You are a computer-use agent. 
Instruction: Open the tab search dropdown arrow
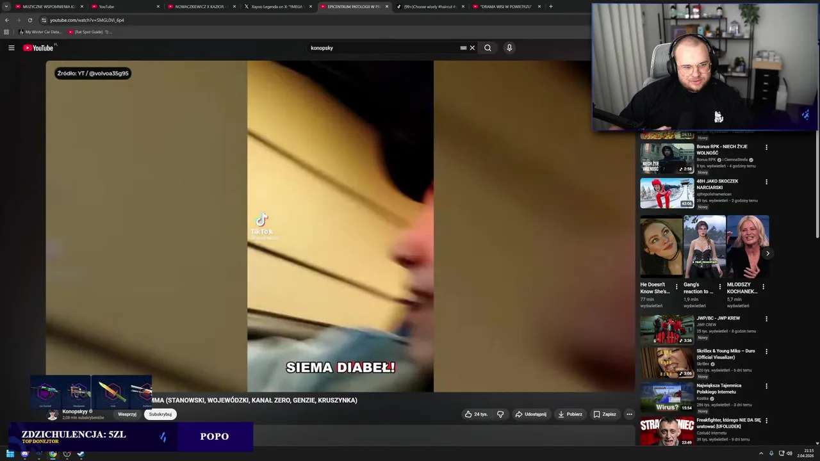pos(6,6)
